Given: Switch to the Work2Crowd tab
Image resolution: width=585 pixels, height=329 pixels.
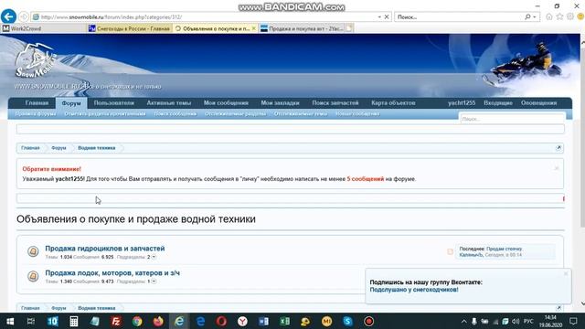Looking at the screenshot, I should (43, 28).
